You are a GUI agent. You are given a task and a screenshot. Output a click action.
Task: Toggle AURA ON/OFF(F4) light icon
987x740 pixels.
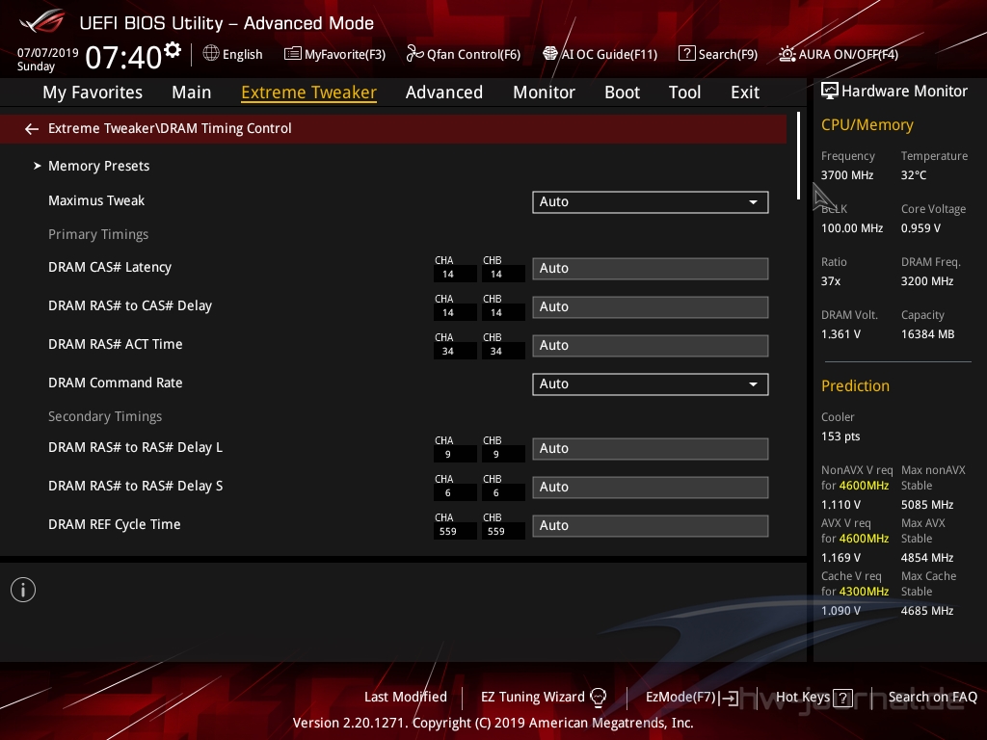pyautogui.click(x=787, y=54)
